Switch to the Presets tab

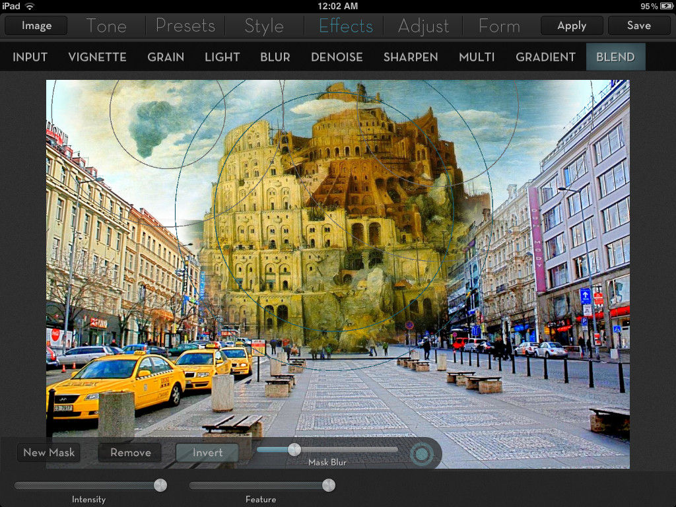(186, 26)
